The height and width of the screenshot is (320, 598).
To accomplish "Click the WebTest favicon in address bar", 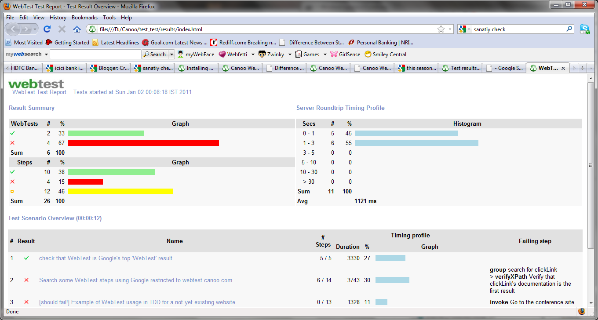I will 92,29.
